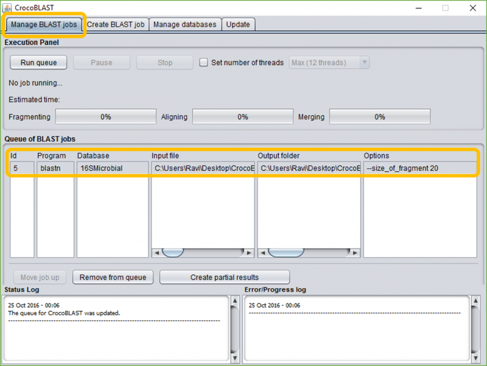This screenshot has height=366, width=487.
Task: Select the blastn program cell
Action: click(x=55, y=168)
